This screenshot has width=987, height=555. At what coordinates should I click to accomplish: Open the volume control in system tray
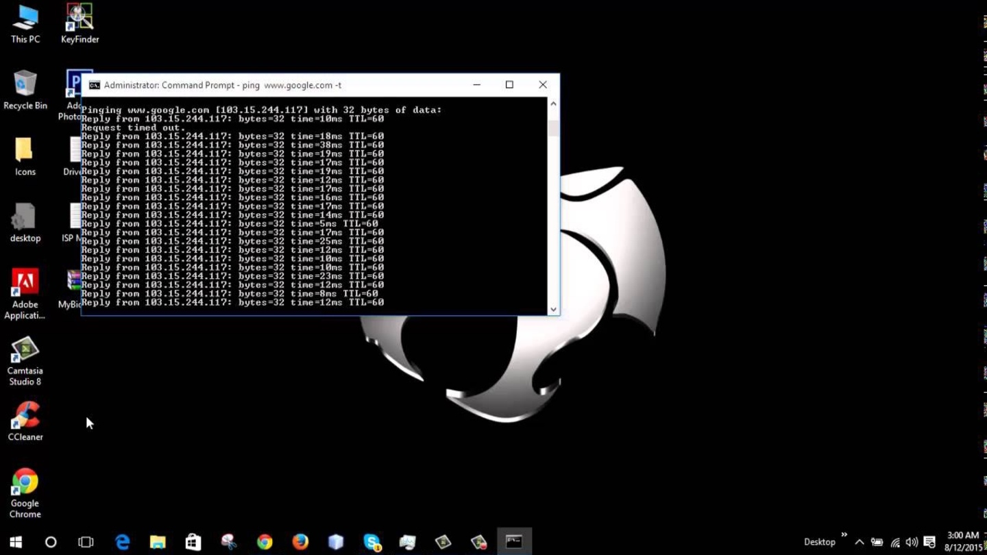912,542
